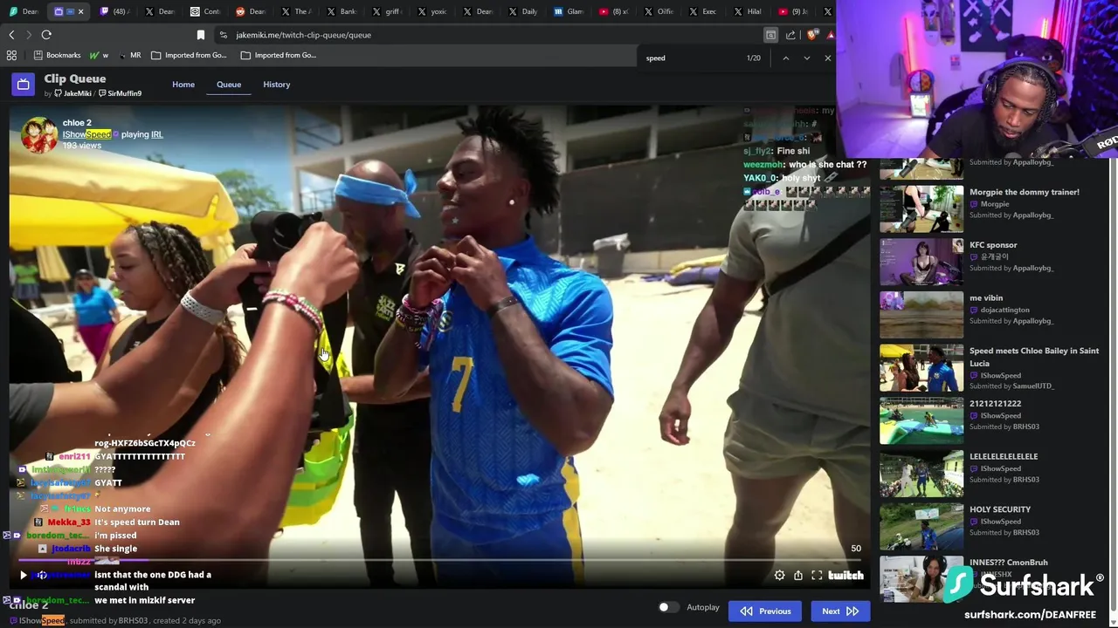Click the video progress bar
This screenshot has width=1118, height=628.
pyautogui.click(x=439, y=561)
